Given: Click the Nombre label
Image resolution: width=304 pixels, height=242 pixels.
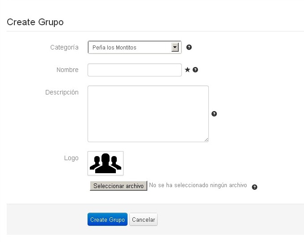Looking at the screenshot, I should (67, 70).
